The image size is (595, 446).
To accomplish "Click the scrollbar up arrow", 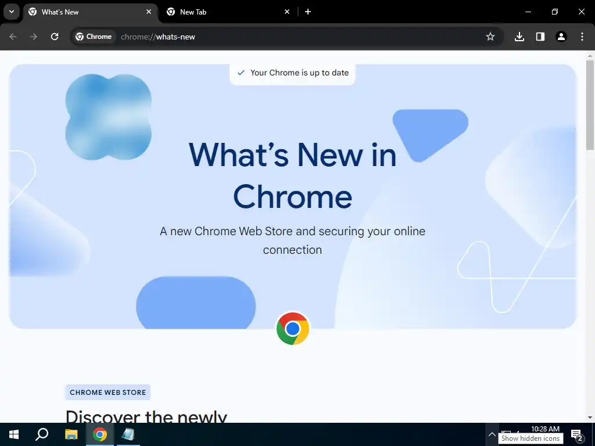I will [x=590, y=55].
